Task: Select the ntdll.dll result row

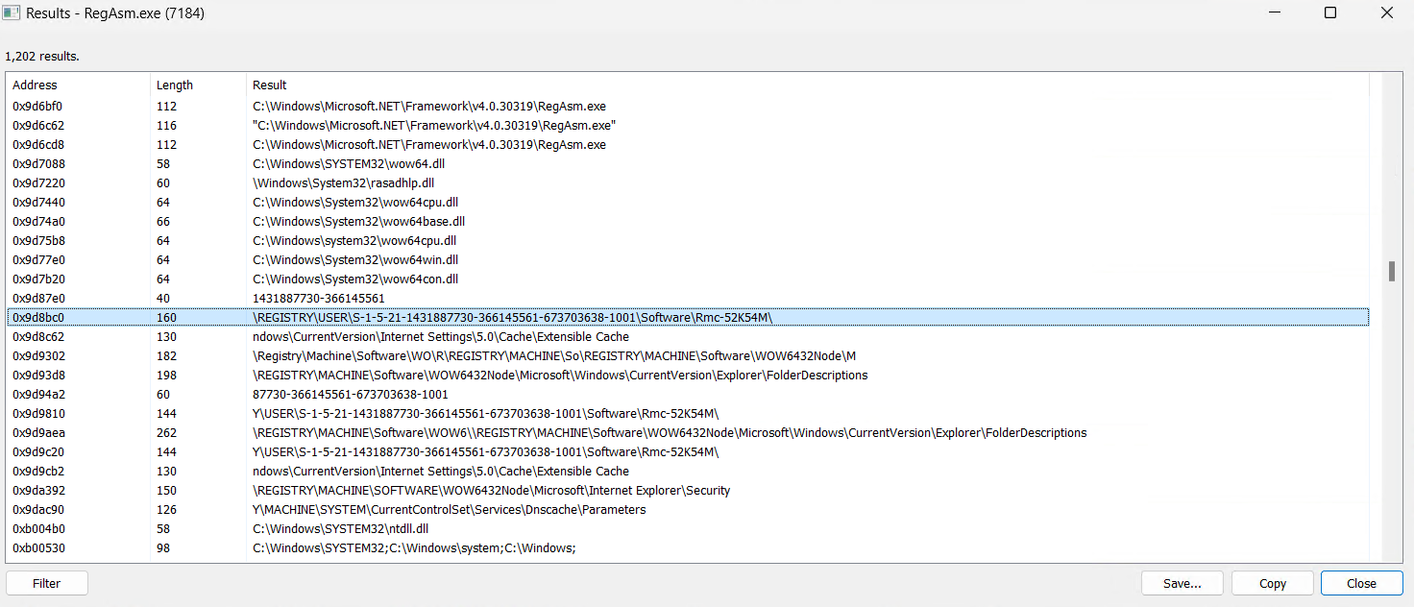Action: [340, 528]
